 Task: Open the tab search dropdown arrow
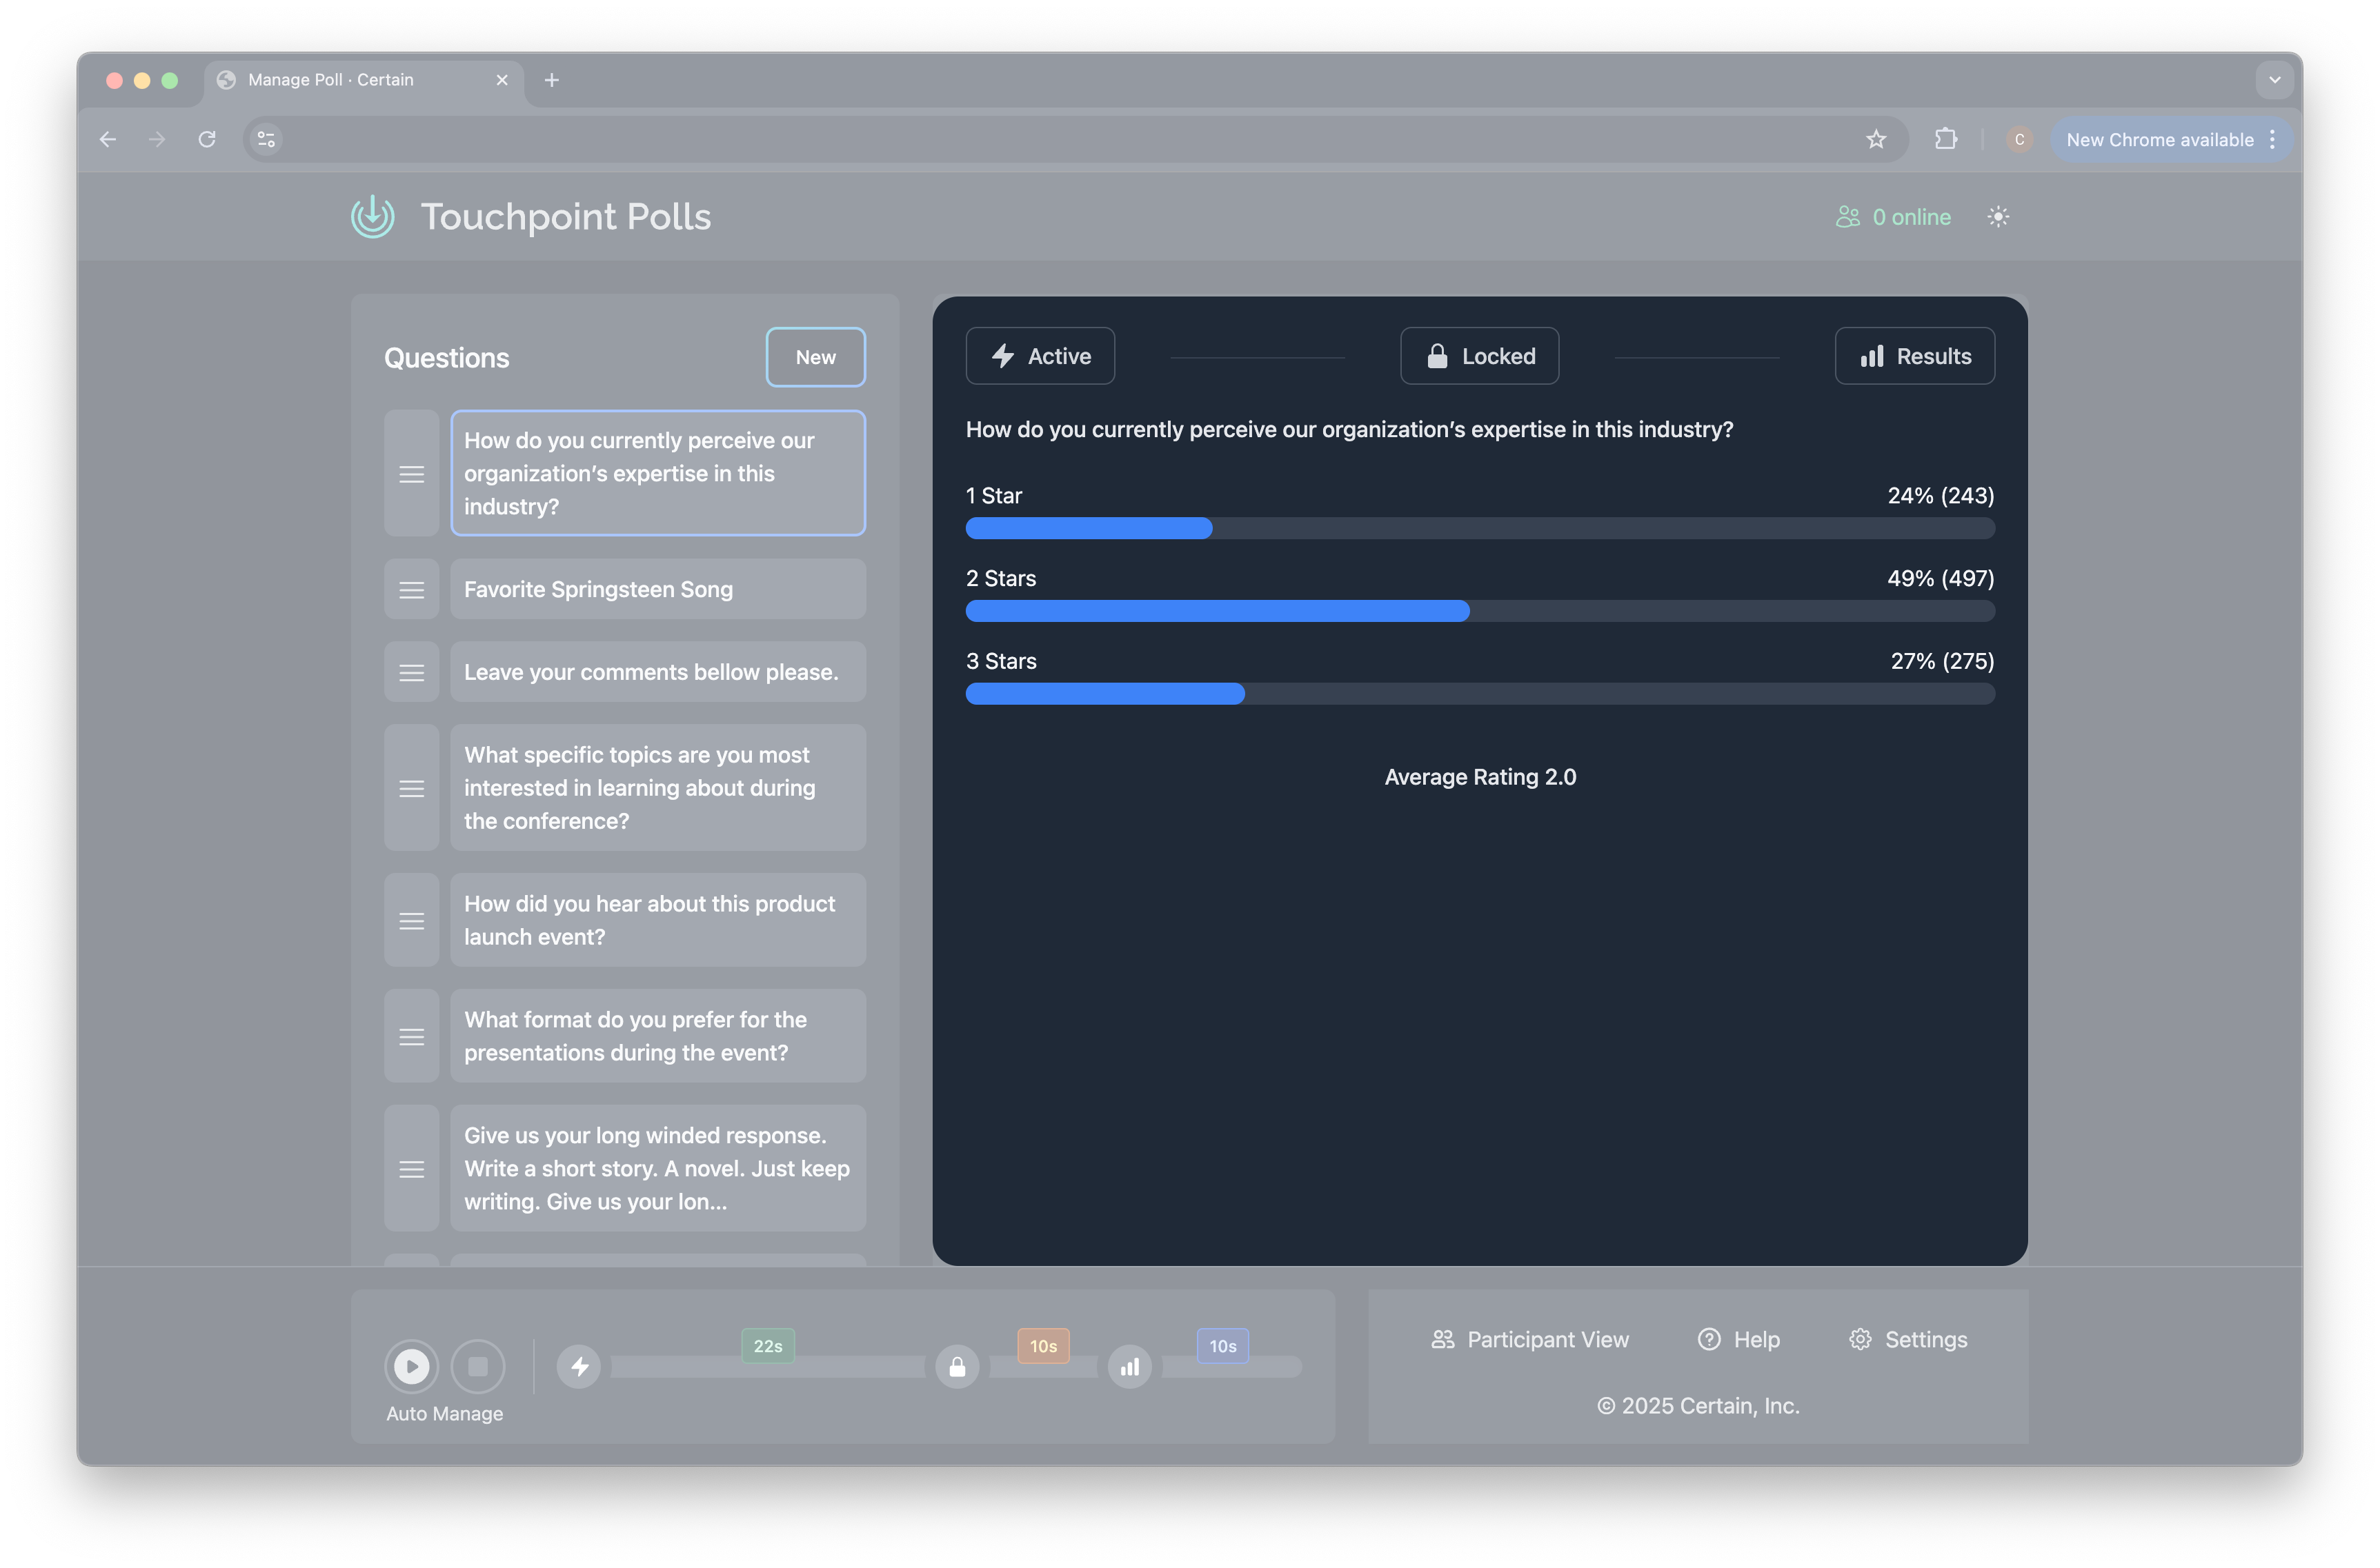(x=2274, y=80)
